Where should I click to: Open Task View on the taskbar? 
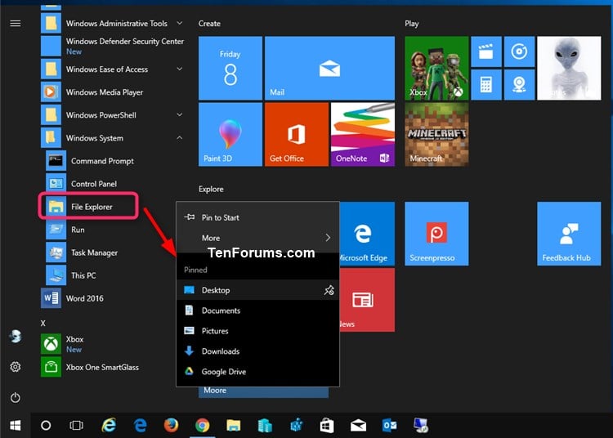click(x=76, y=425)
